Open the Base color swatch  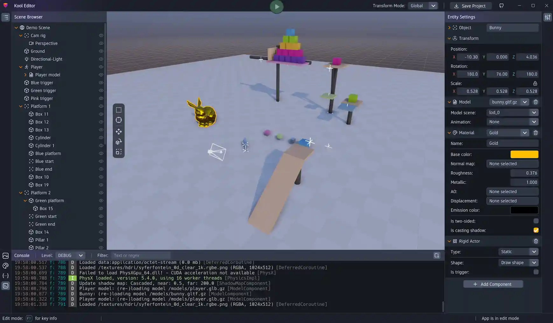click(x=524, y=154)
